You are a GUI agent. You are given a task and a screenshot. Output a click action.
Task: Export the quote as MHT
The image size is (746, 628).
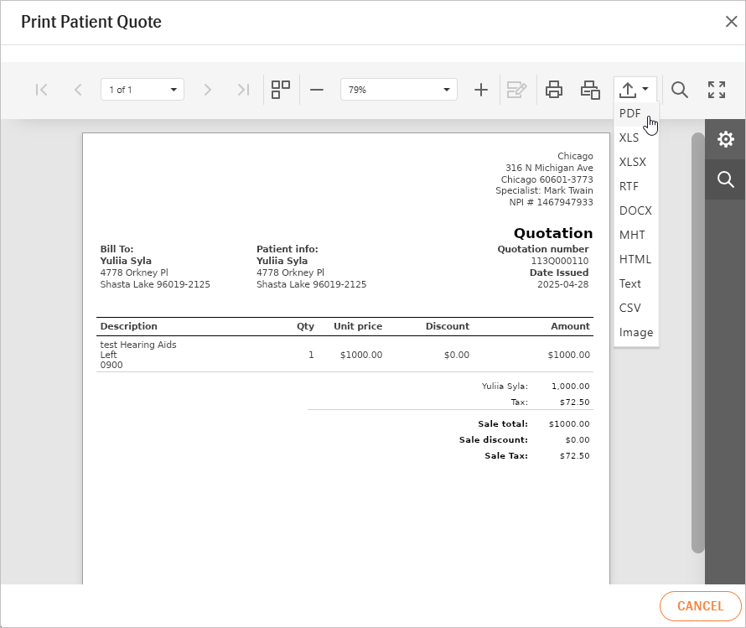point(635,235)
